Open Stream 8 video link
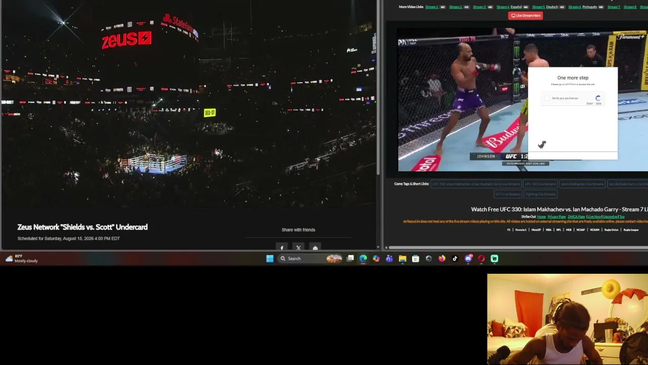648x365 pixels. (x=630, y=7)
